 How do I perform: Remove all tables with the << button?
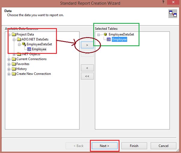tap(87, 76)
